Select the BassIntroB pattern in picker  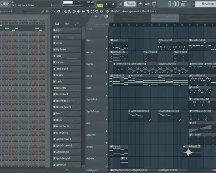pos(67,94)
